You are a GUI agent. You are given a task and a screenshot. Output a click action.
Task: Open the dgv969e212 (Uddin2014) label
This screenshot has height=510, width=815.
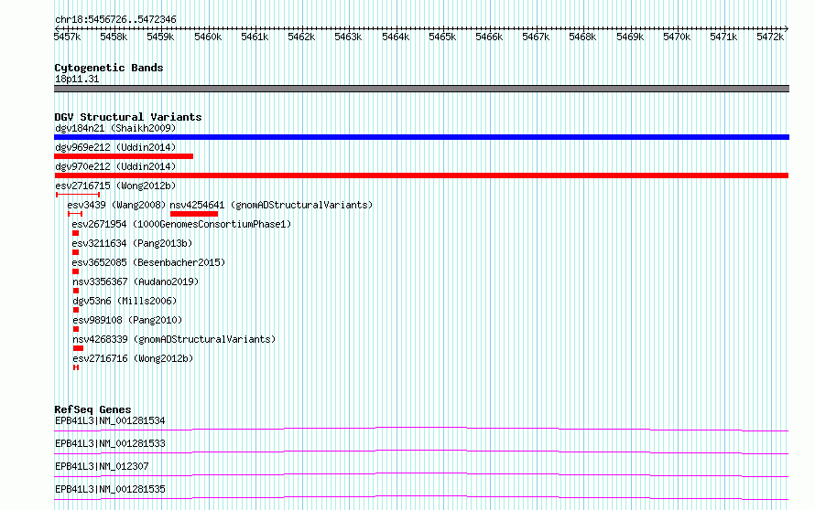point(115,147)
